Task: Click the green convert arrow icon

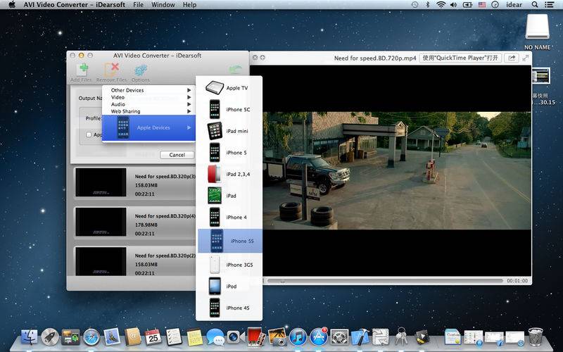Action: tap(236, 69)
